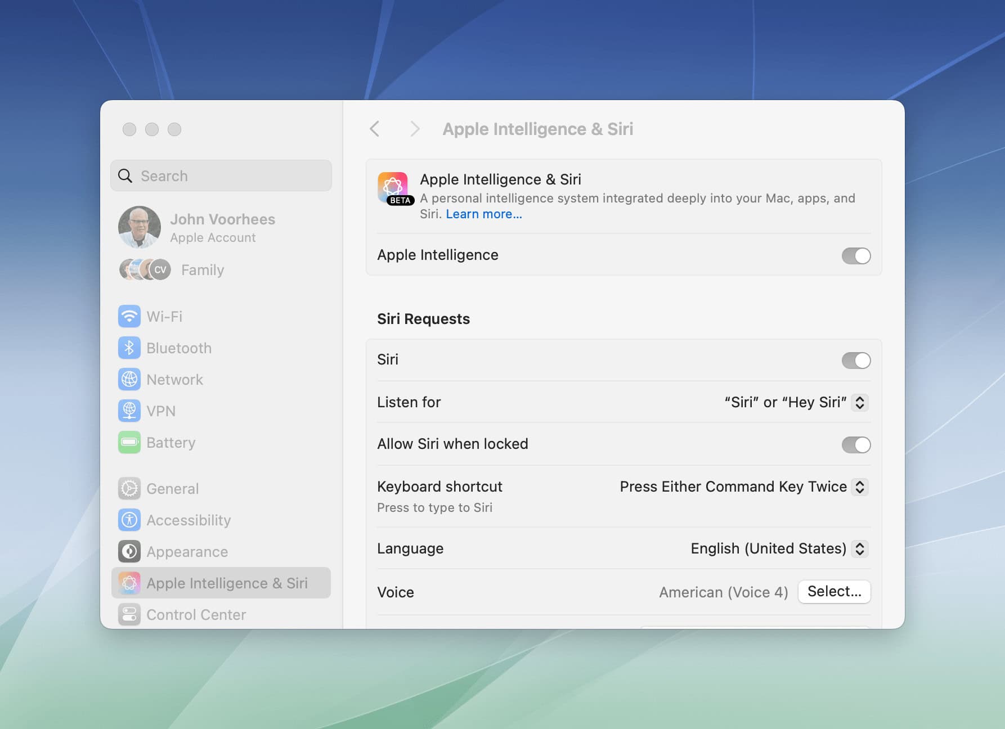
Task: Click the Network globe icon
Action: [x=129, y=379]
